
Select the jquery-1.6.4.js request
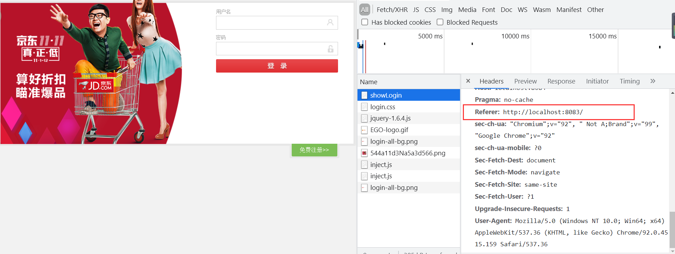[x=409, y=118]
